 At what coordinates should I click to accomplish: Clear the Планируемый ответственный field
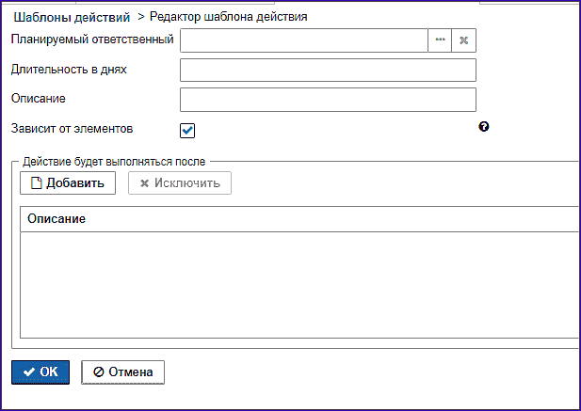pyautogui.click(x=464, y=40)
